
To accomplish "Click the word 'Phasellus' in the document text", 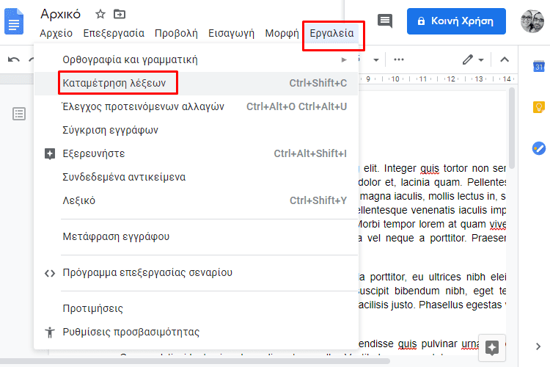I will (441, 305).
